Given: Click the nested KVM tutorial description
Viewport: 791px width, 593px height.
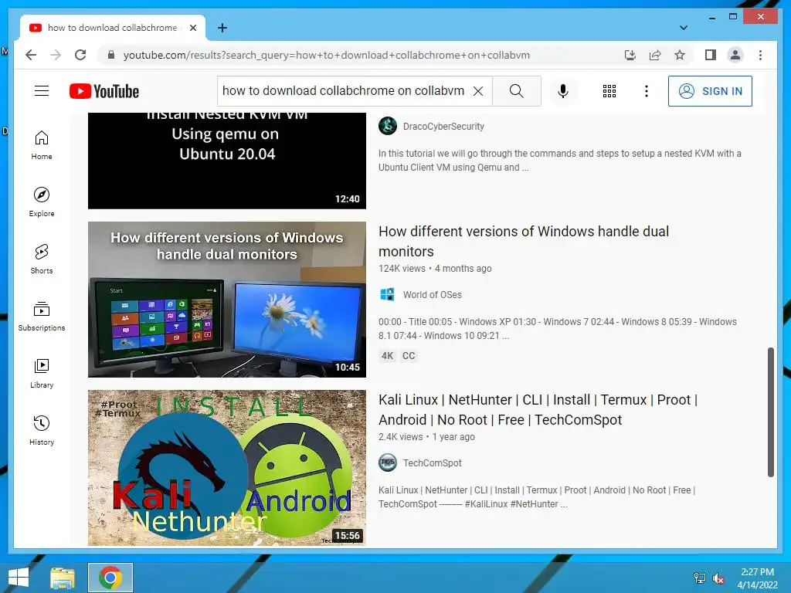Looking at the screenshot, I should [560, 161].
